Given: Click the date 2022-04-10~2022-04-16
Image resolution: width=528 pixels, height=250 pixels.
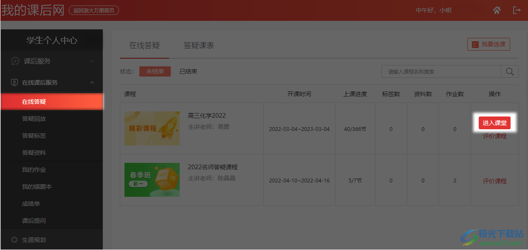Looking at the screenshot, I should 299,181.
